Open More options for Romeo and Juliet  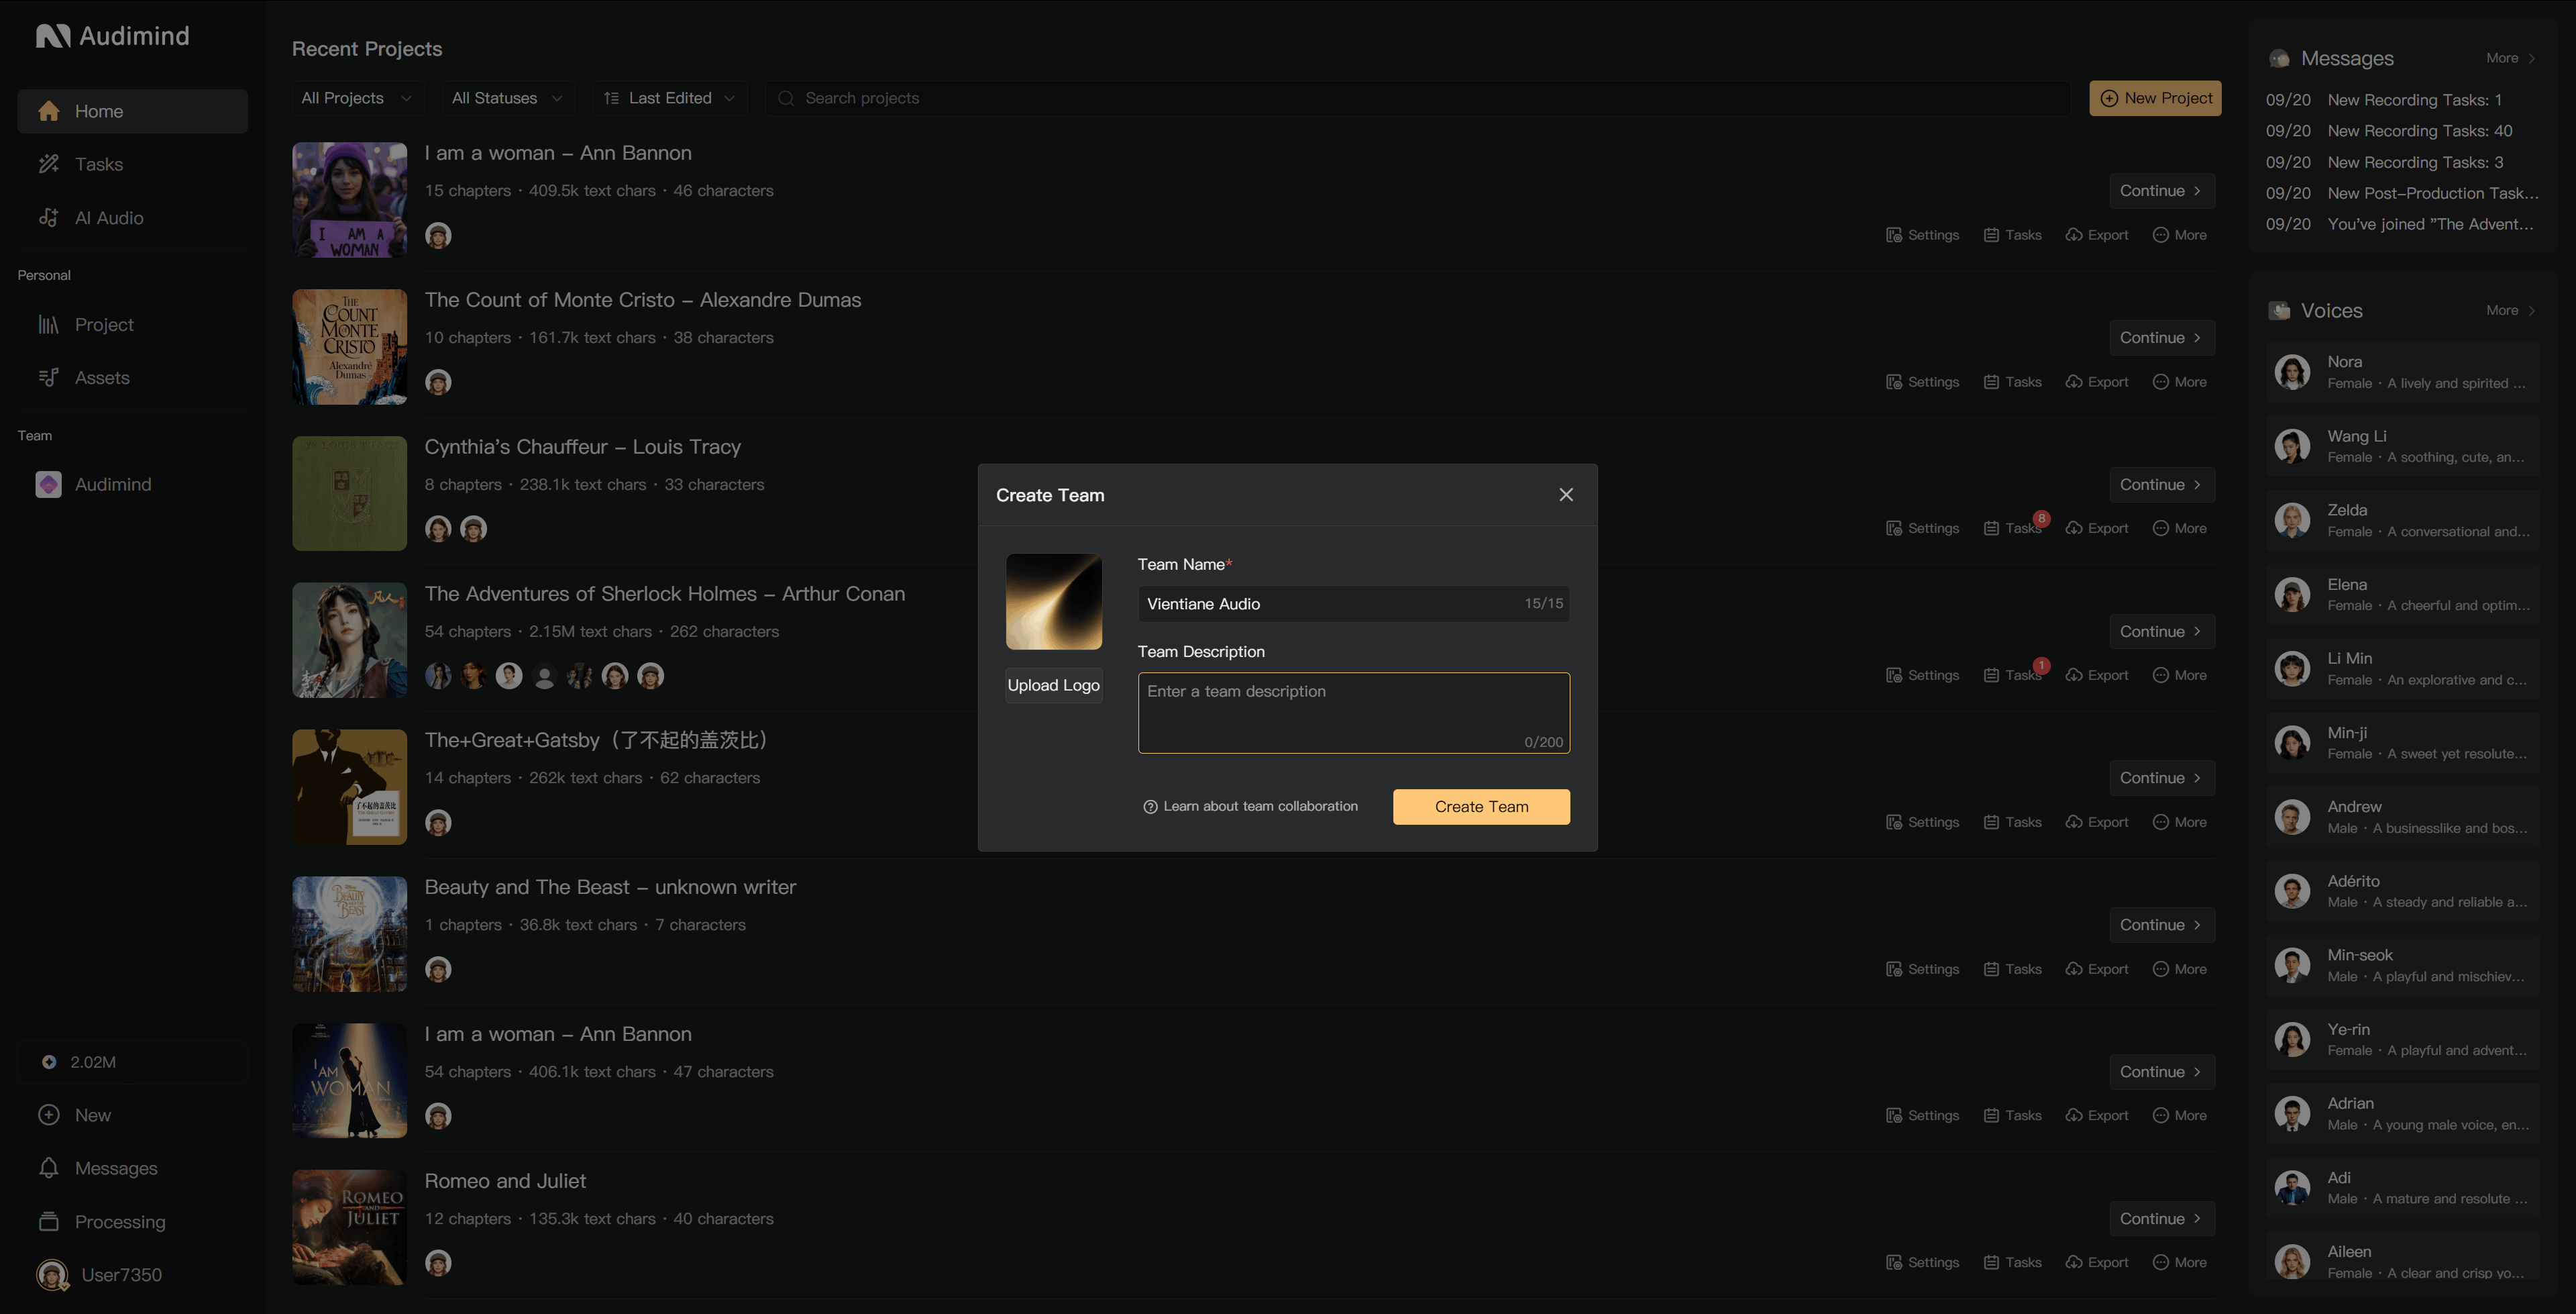click(x=2179, y=1263)
